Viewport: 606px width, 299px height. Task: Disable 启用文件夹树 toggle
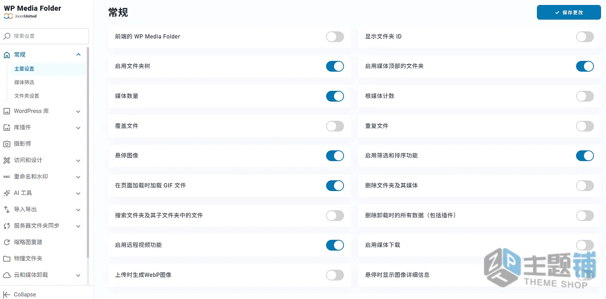click(335, 66)
